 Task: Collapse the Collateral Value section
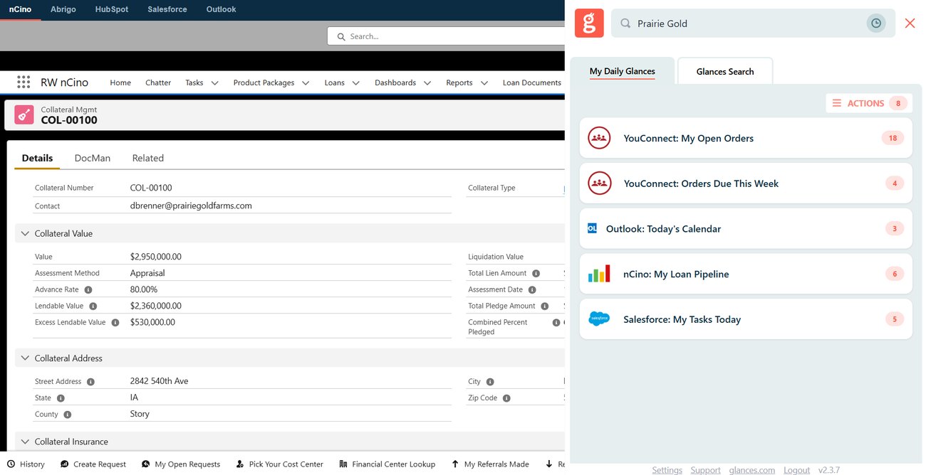[x=25, y=233]
